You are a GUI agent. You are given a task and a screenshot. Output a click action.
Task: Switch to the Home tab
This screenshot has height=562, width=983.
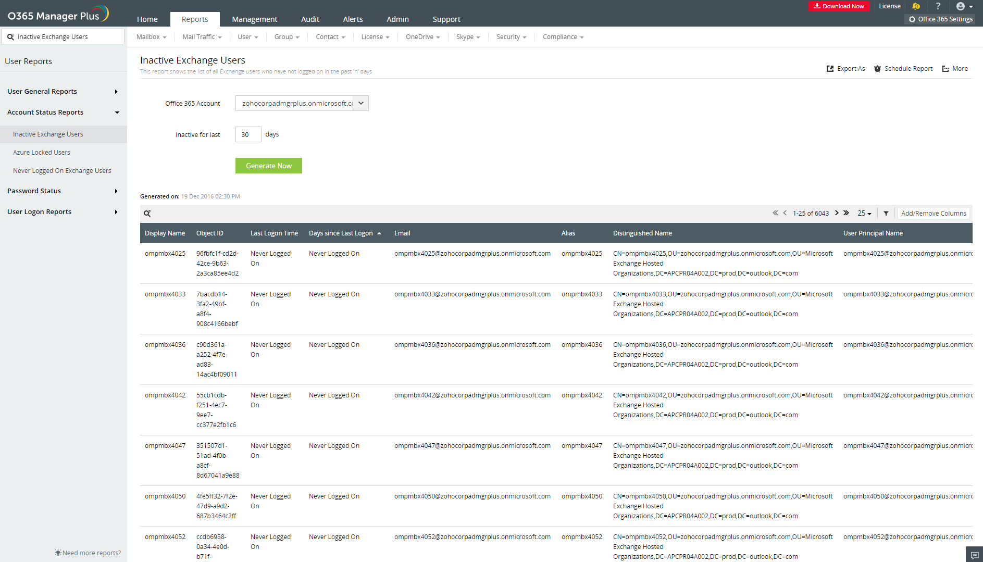pos(147,19)
